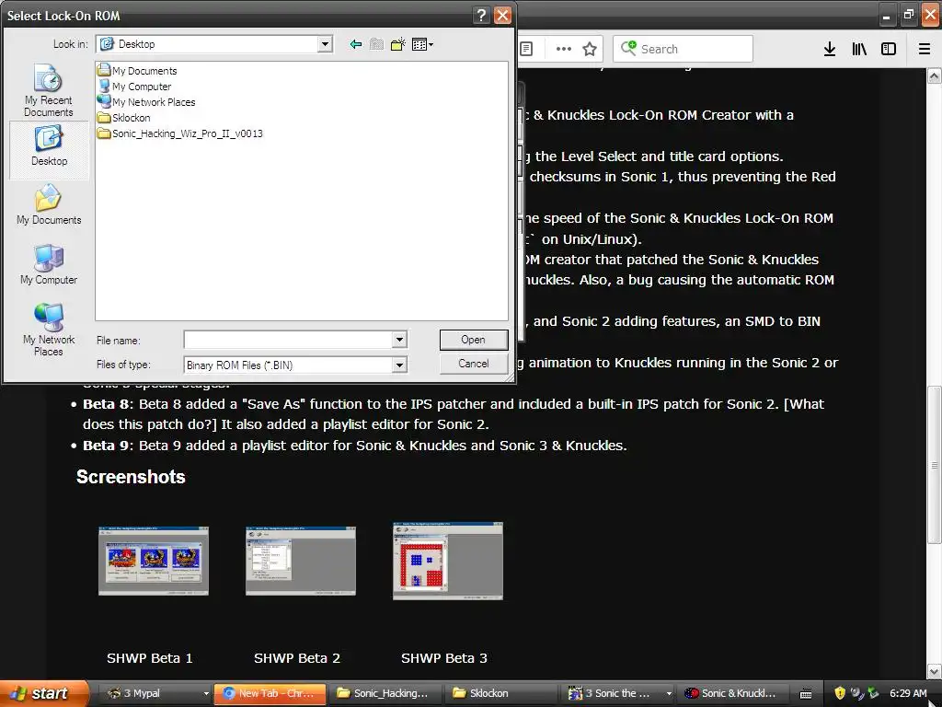Click the Windows start button
This screenshot has width=942, height=707.
pos(44,693)
